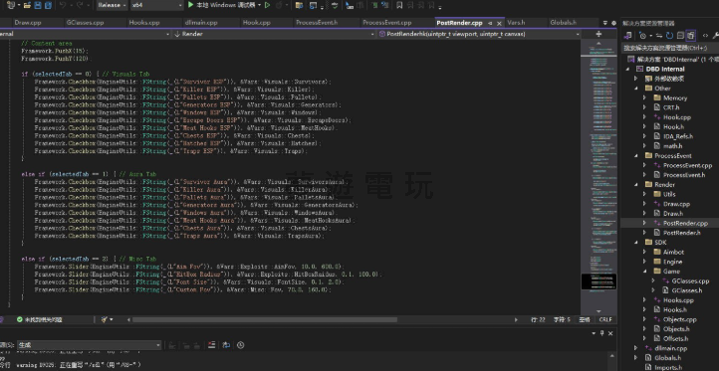Screen dimensions: 719x371
Task: Open GClasses.h in Solution Explorer
Action: click(687, 290)
